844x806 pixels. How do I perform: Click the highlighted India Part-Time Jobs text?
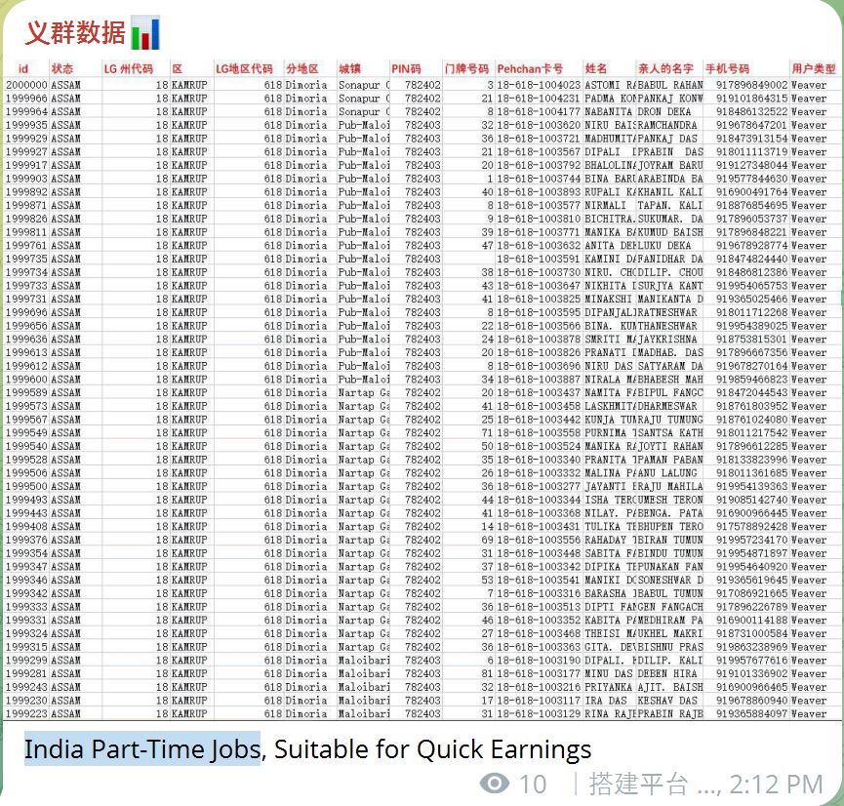(141, 749)
